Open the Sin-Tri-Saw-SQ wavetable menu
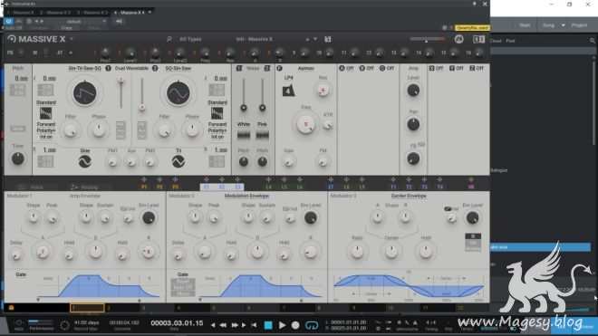The height and width of the screenshot is (336, 598). pos(84,68)
